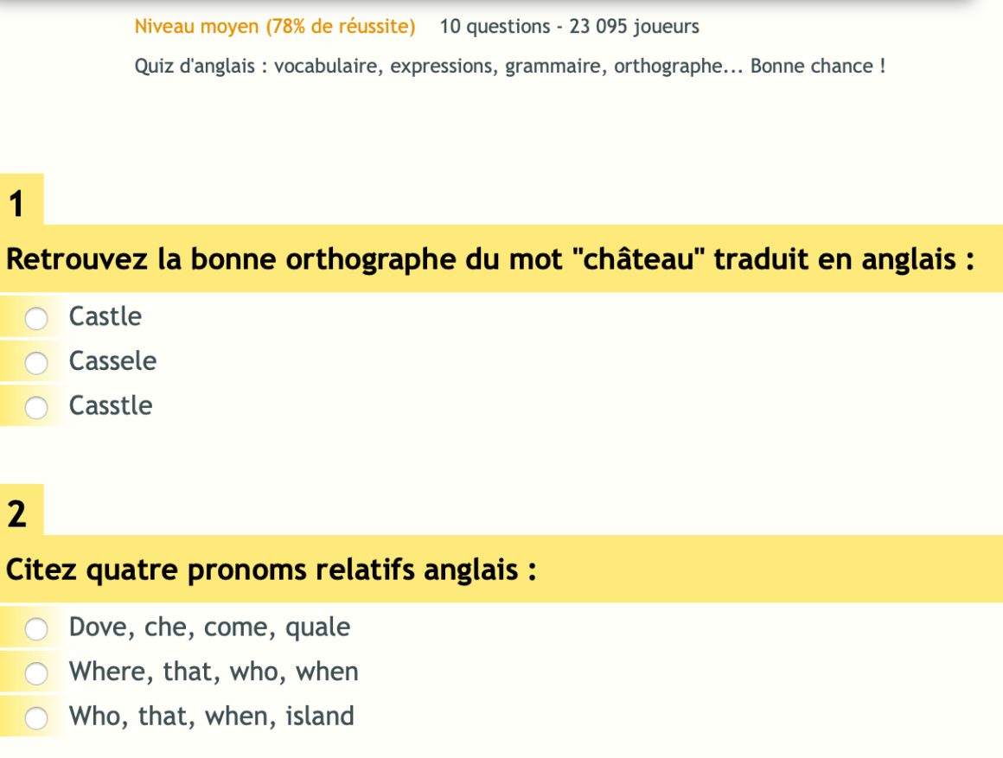This screenshot has height=758, width=1003.
Task: Mark the "Who, that, when, island" radio button
Action: (x=36, y=718)
